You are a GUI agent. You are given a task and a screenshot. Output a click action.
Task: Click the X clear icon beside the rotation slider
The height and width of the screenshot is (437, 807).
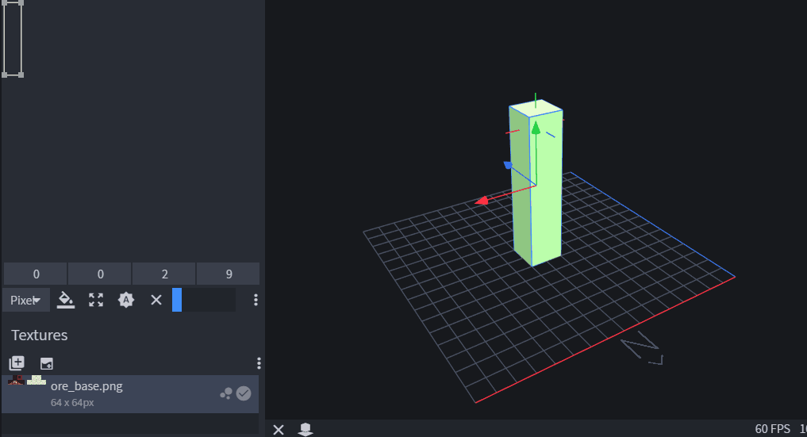[x=156, y=300]
